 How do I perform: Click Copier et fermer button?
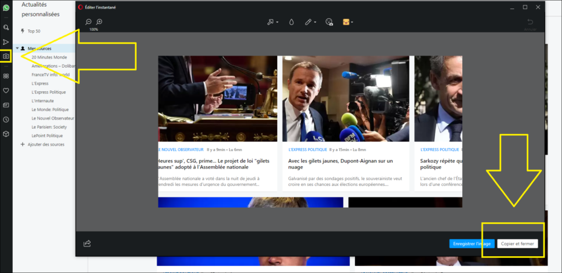(517, 243)
